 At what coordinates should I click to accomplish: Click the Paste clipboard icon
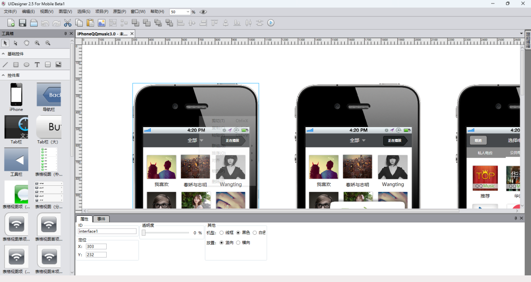point(90,23)
